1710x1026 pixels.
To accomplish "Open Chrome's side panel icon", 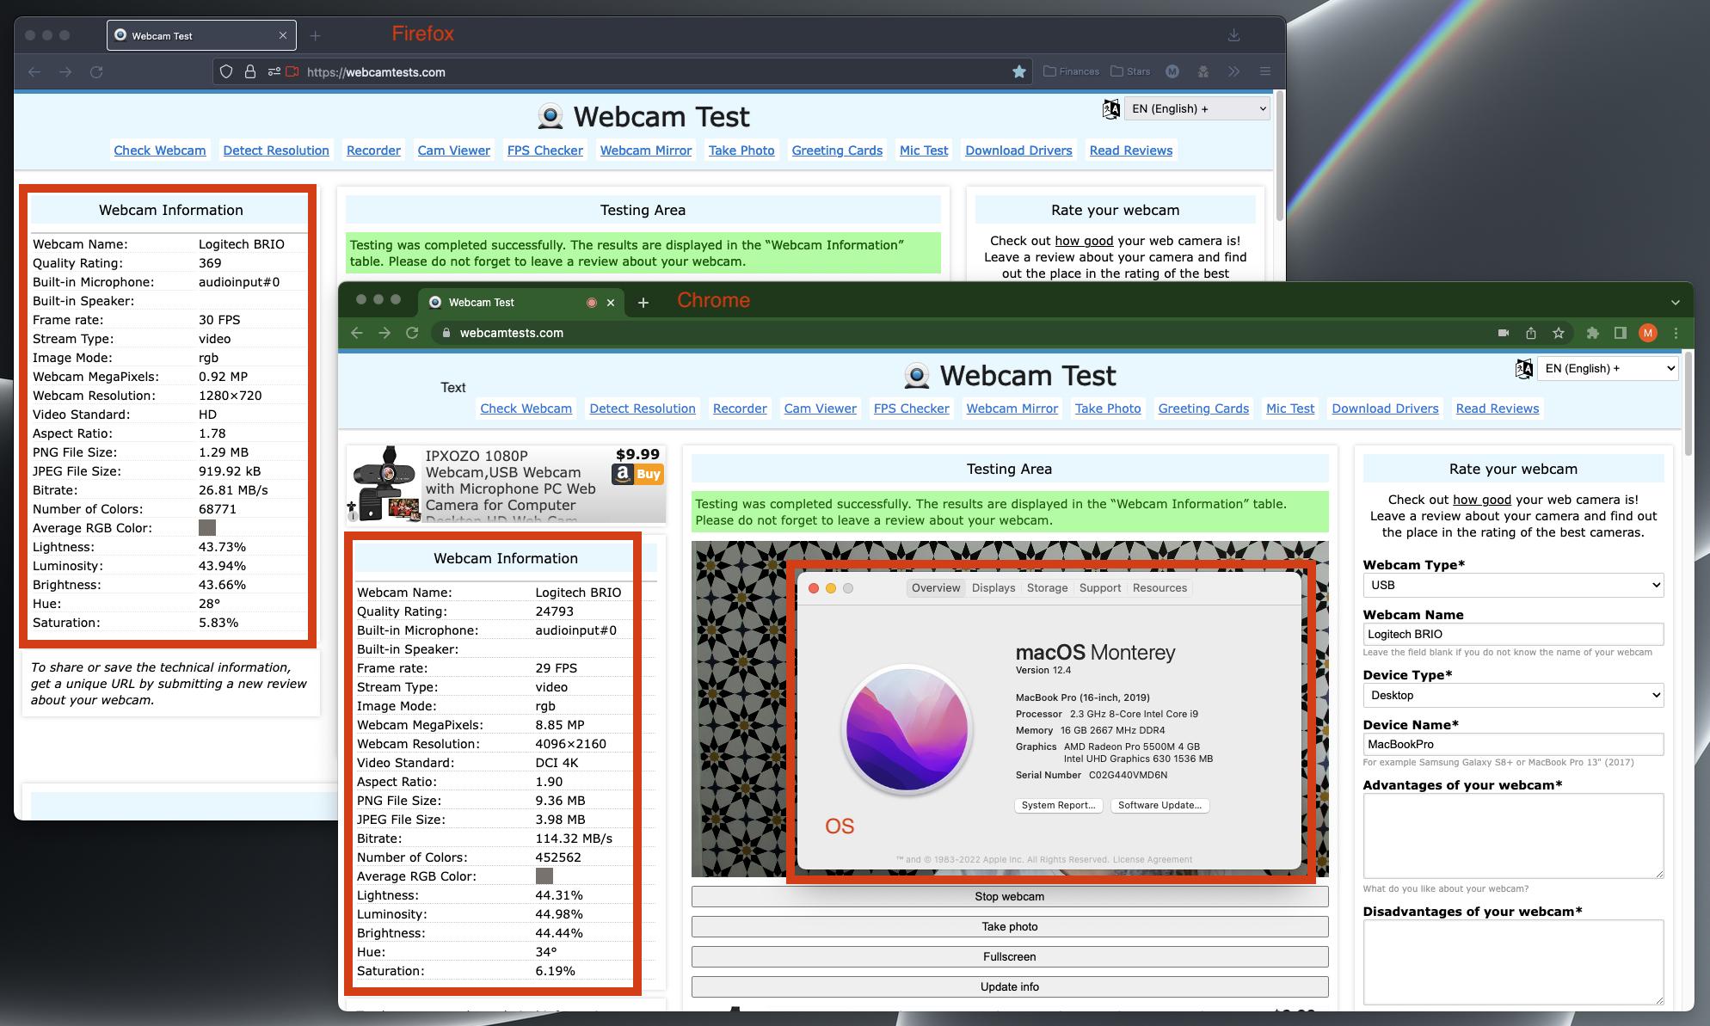I will (x=1620, y=333).
